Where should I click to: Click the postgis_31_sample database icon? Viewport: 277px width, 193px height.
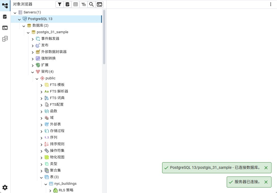coord(34,32)
